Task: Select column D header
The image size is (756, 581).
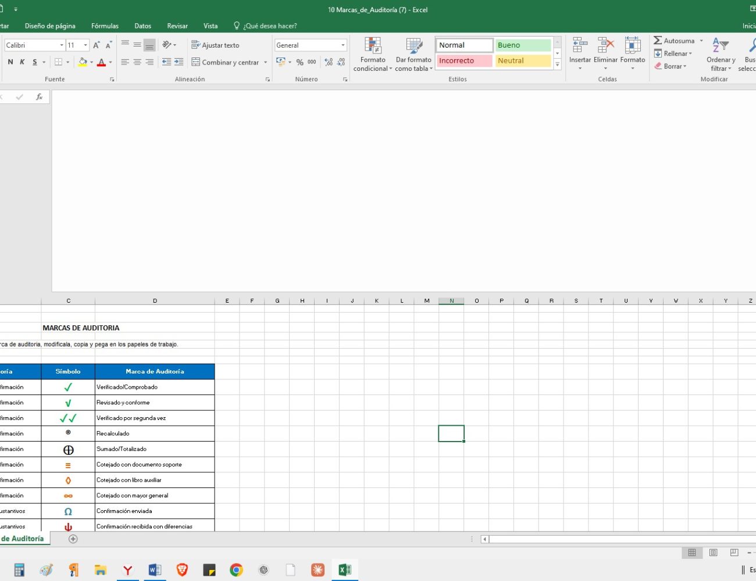Action: coord(155,300)
